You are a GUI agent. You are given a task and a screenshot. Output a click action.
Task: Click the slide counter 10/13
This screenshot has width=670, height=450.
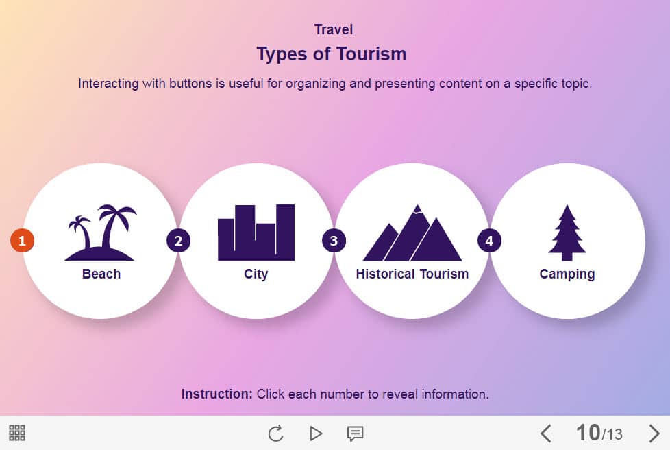(x=599, y=433)
